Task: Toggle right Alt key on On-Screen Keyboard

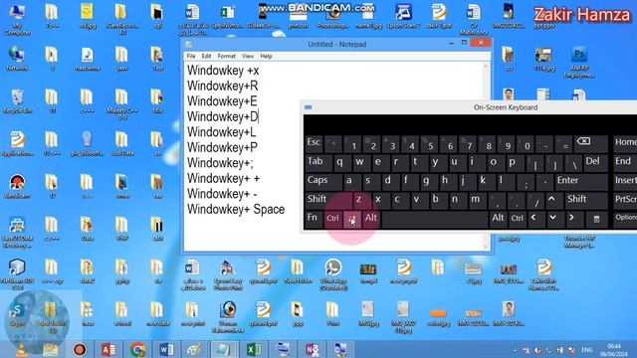Action: [x=498, y=219]
